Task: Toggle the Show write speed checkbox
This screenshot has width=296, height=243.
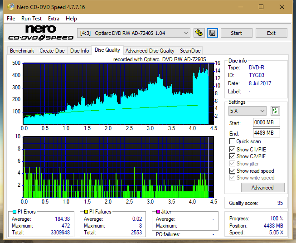Action: click(232, 178)
